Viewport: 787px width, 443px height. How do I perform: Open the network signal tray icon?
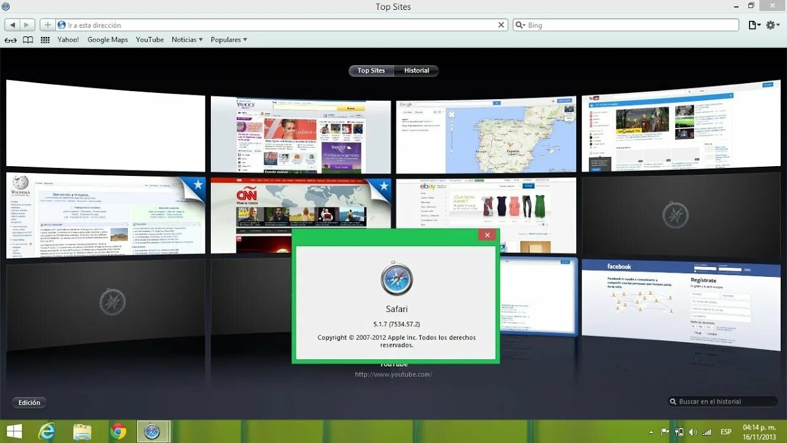(x=707, y=432)
